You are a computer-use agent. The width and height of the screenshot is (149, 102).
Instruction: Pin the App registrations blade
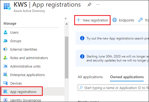pyautogui.click(x=89, y=5)
